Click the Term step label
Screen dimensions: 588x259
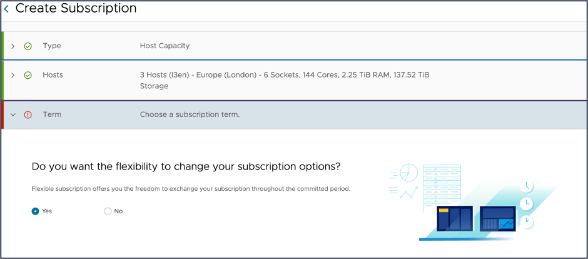coord(52,115)
